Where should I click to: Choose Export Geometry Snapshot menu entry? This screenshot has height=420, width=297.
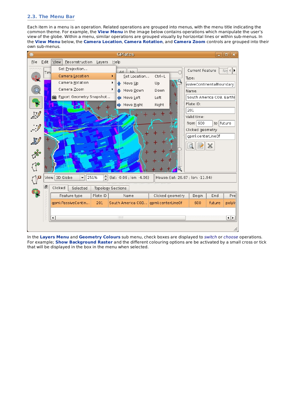point(84,97)
